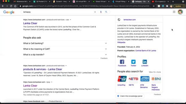Click the magnifier search icon
Viewport: 186px width, 104px height.
coord(106,12)
